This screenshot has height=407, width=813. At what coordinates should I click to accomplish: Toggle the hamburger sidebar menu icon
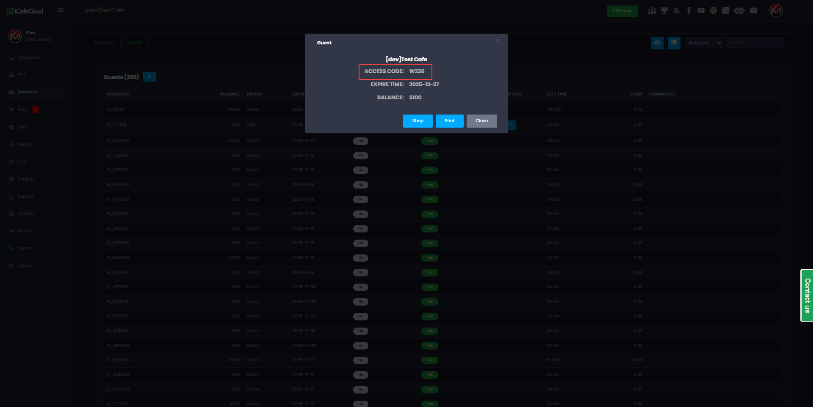pyautogui.click(x=61, y=11)
